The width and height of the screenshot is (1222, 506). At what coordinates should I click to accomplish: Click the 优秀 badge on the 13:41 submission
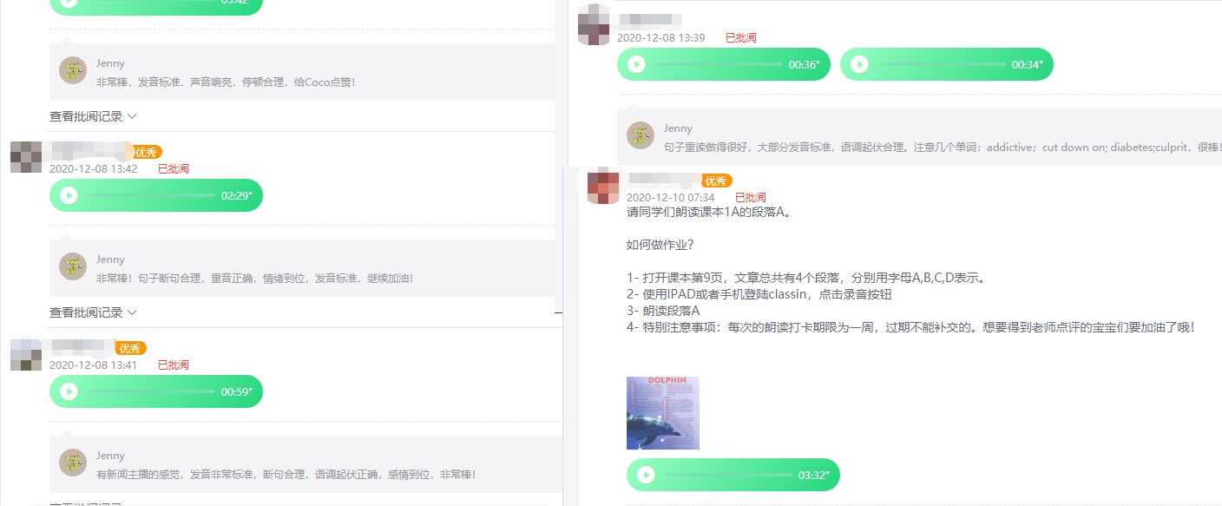click(131, 348)
